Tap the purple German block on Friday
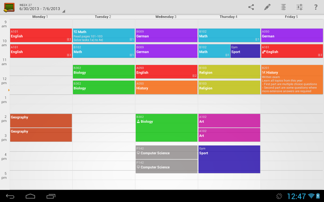324x202 pixels. tap(292, 35)
